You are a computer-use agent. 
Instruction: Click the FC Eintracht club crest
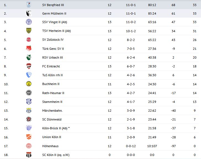click(29, 66)
